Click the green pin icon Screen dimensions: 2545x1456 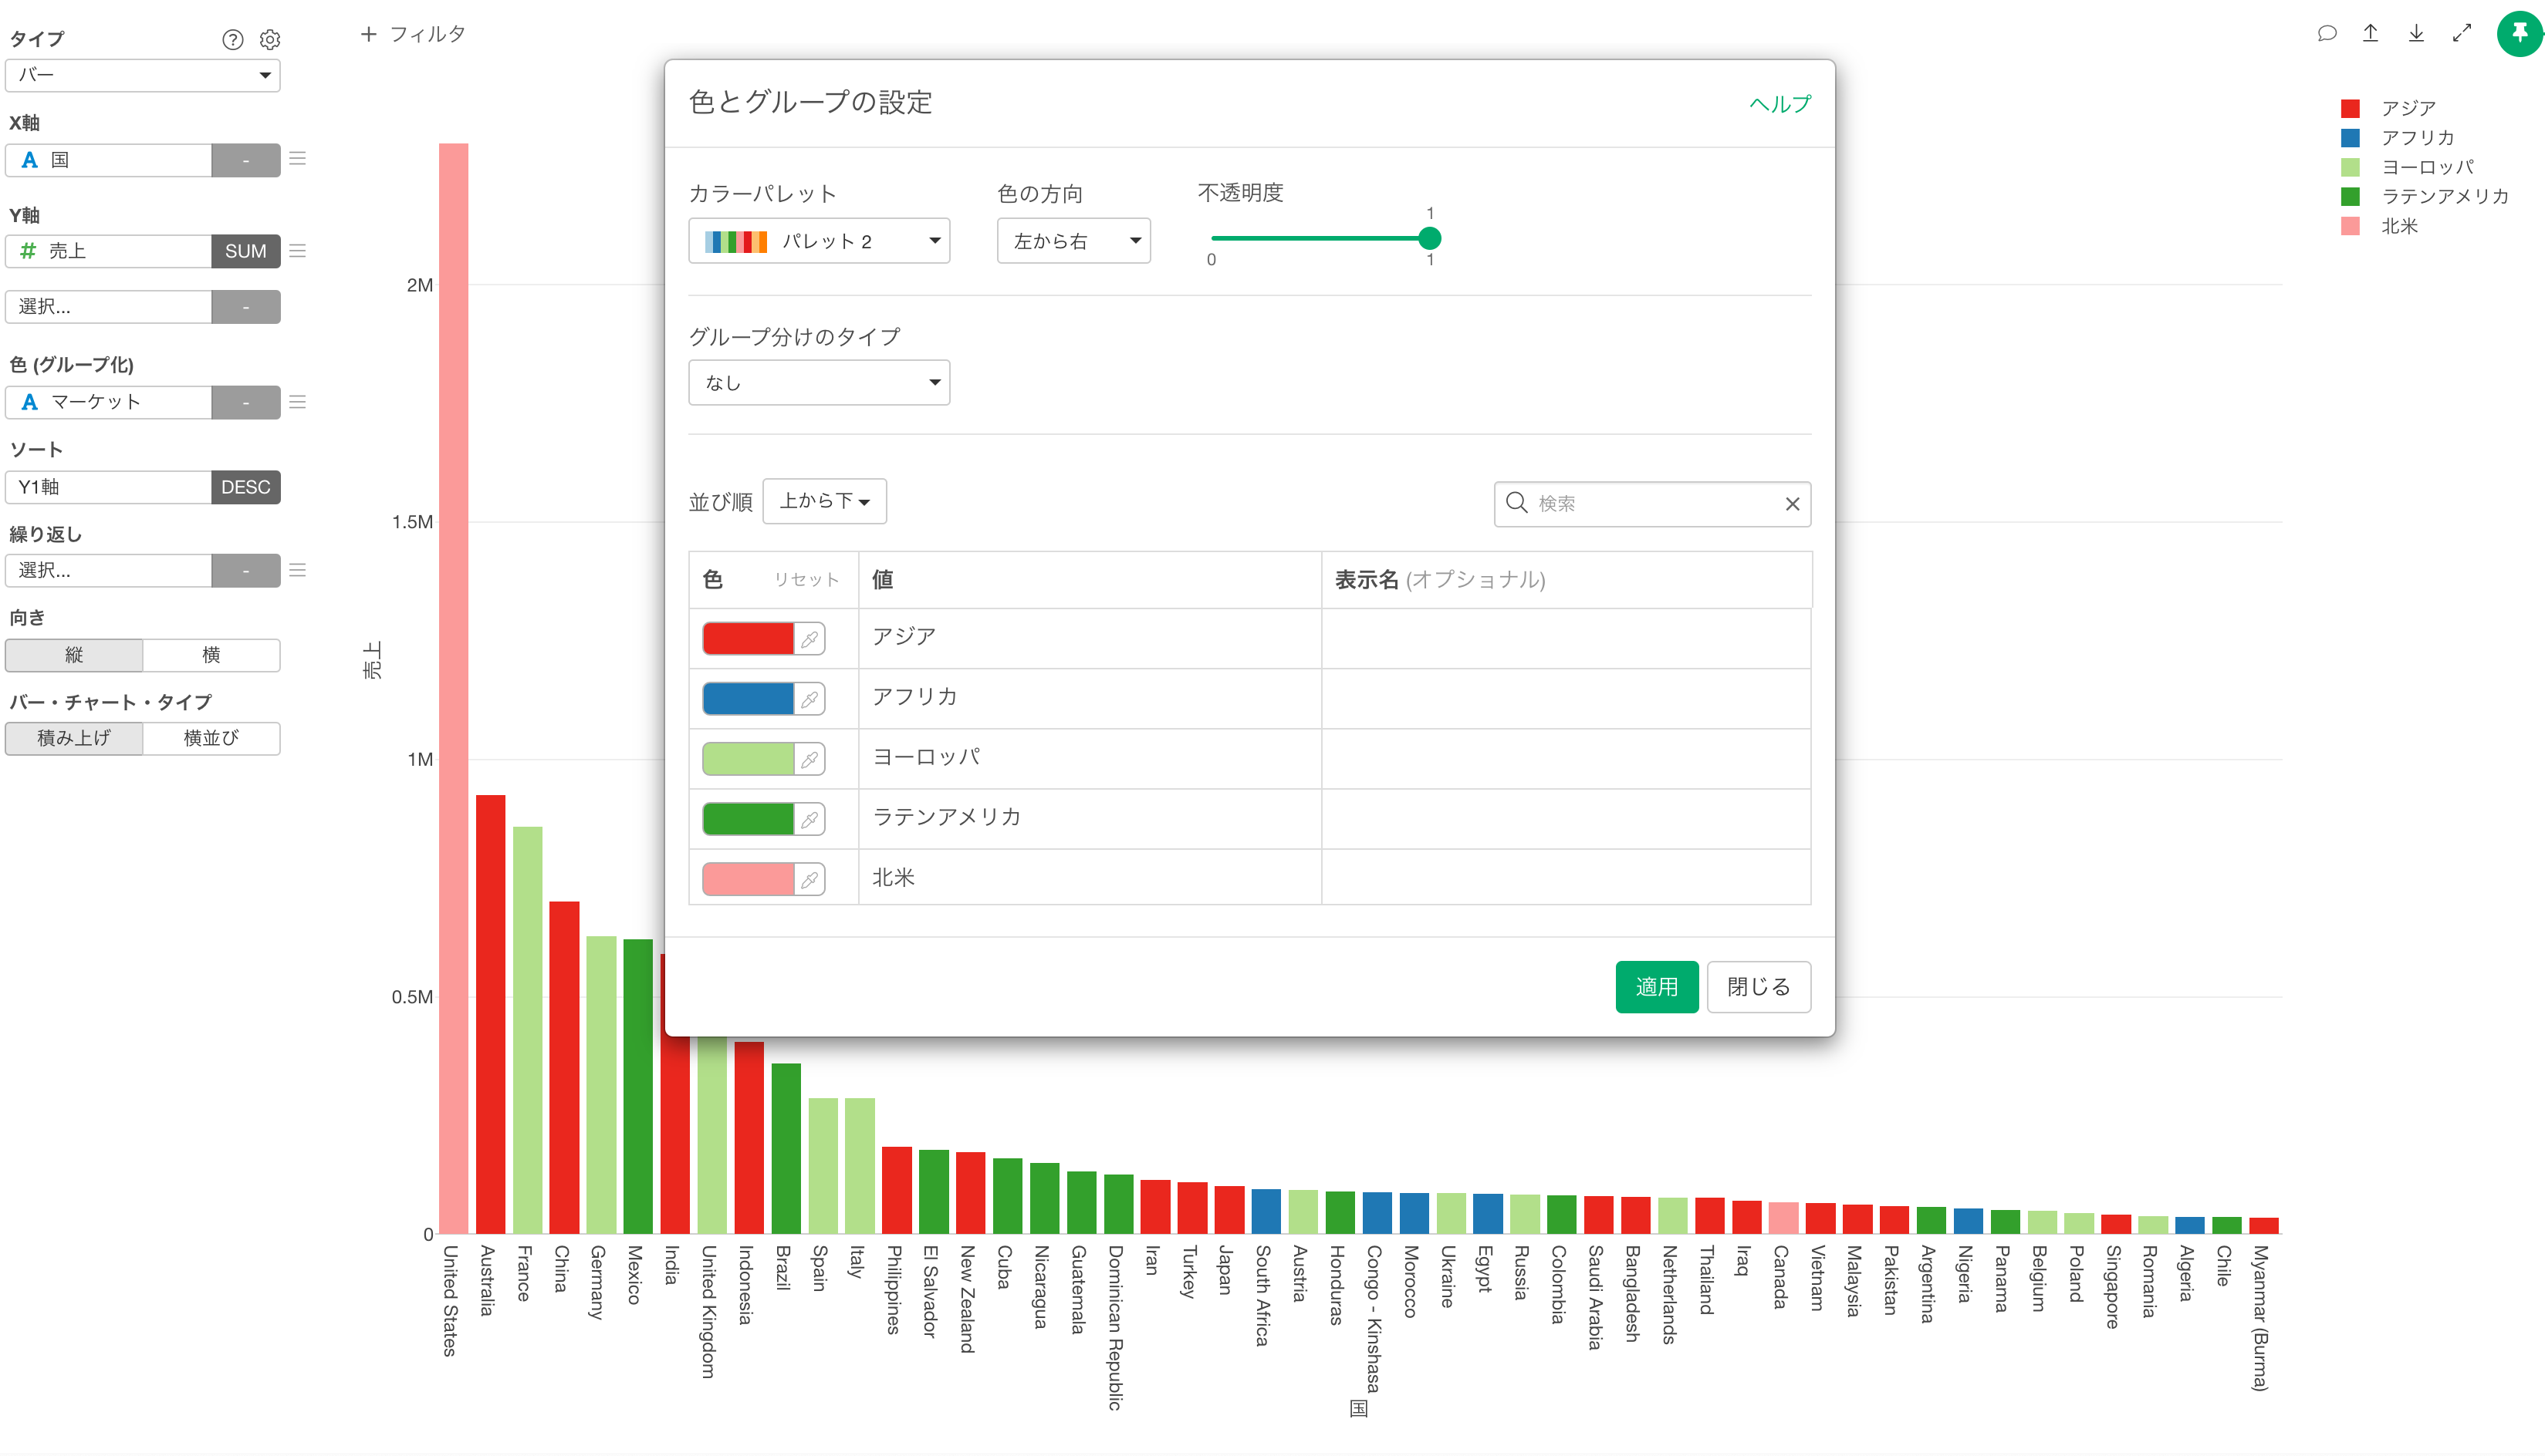click(x=2520, y=34)
